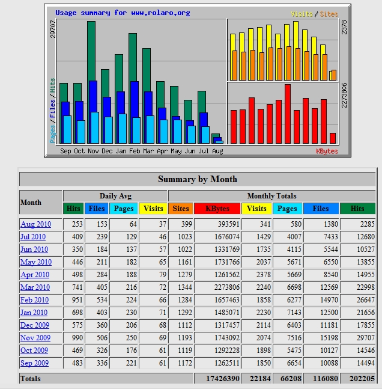This screenshot has width=382, height=389.
Task: Open the Mar 2010 statistics link
Action: [35, 287]
